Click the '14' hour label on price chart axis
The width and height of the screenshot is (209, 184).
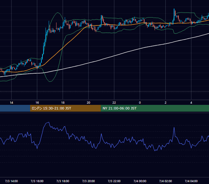[x=11, y=103]
